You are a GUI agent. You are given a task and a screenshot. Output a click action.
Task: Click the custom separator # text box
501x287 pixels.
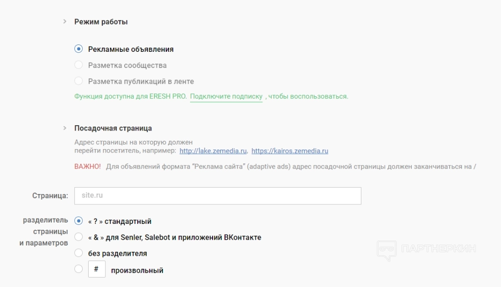point(96,269)
